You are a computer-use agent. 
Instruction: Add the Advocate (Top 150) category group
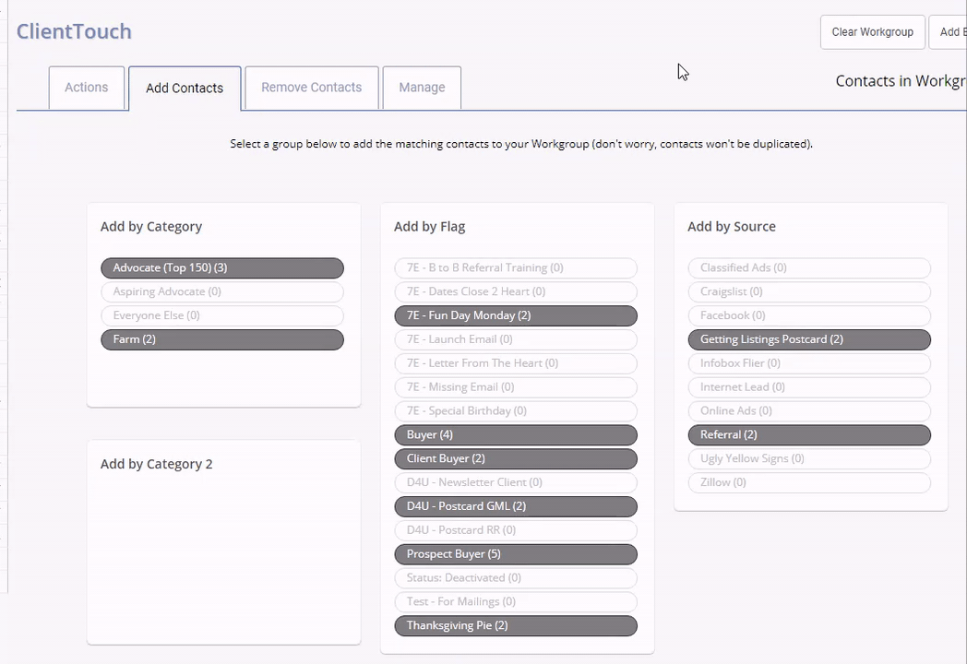point(221,268)
